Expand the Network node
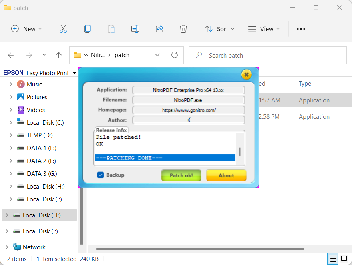Image resolution: width=352 pixels, height=265 pixels. click(x=7, y=247)
